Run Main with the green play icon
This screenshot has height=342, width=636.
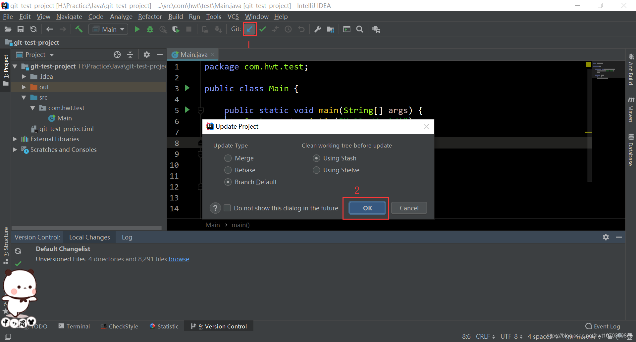pos(137,29)
